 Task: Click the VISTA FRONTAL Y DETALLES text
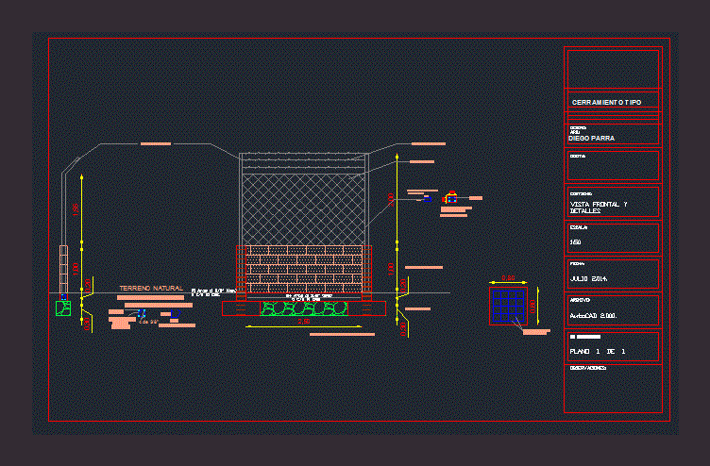(599, 208)
